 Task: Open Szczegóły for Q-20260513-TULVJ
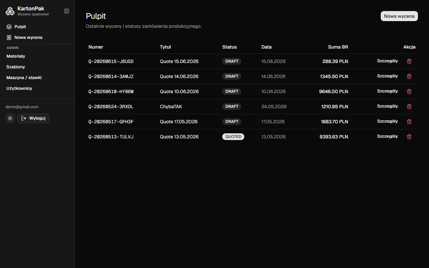click(x=387, y=136)
